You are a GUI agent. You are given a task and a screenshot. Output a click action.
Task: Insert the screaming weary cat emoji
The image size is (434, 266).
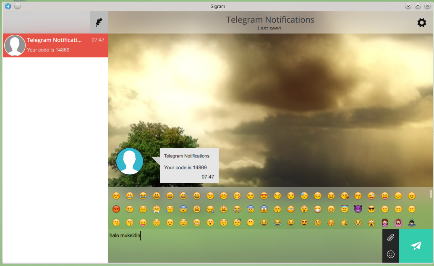pyautogui.click(x=371, y=222)
